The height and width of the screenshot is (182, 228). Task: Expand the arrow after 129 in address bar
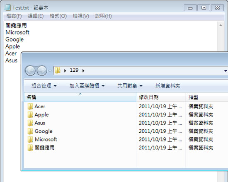83,70
